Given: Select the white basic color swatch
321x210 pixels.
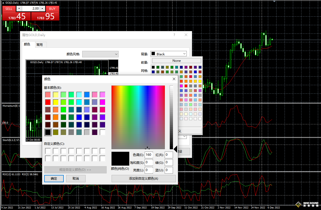Looking at the screenshot, I should [x=102, y=132].
